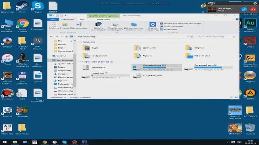
Task: Open the iTunes desktop shortcut
Action: 7,60
